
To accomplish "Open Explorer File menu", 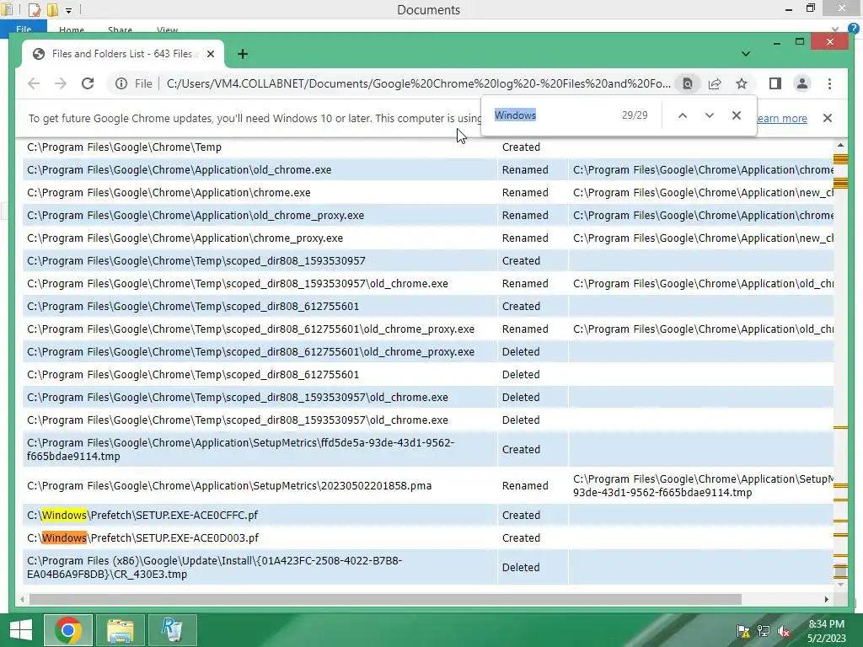I will pos(24,29).
